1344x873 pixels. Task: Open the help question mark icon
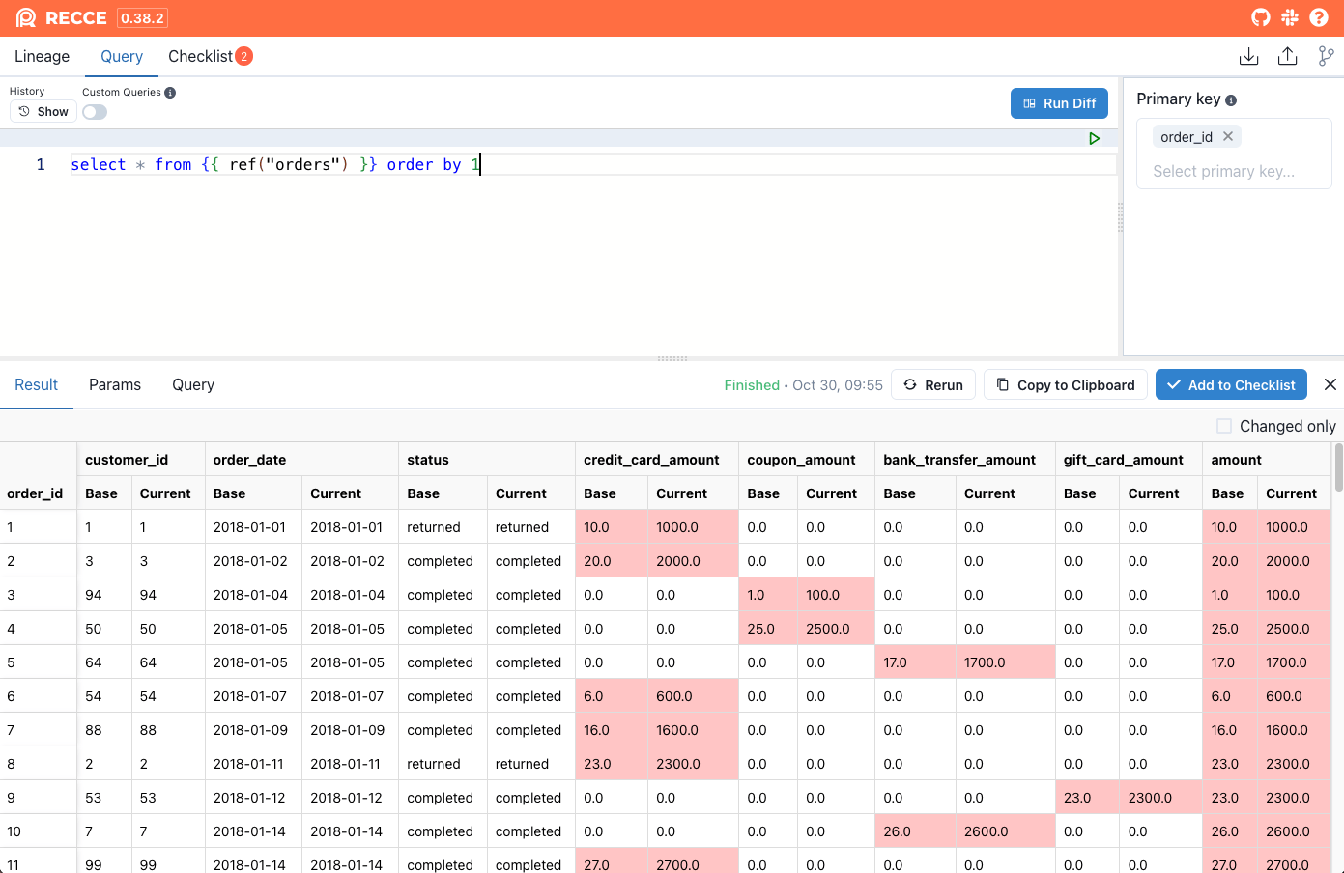(x=1319, y=17)
